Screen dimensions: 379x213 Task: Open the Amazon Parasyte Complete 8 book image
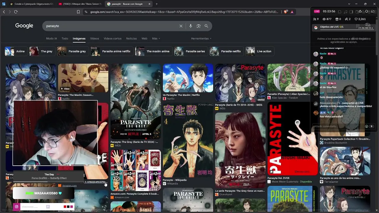tap(136, 170)
